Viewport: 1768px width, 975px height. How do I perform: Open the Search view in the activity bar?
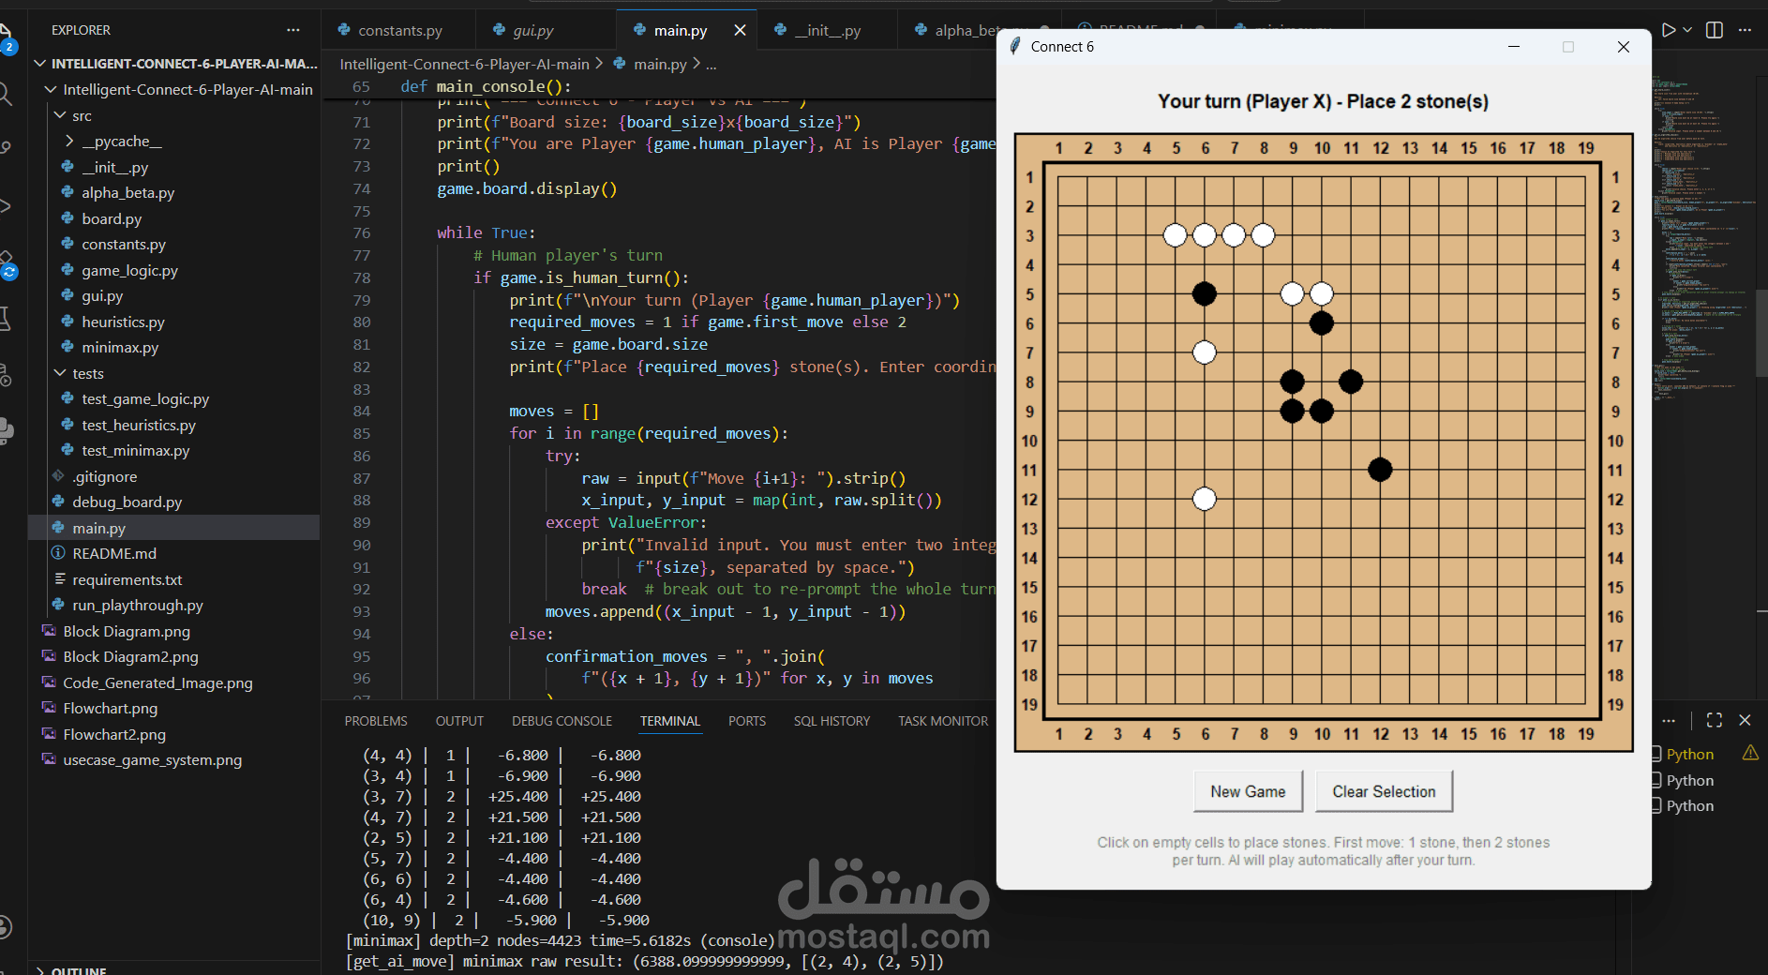(6, 93)
